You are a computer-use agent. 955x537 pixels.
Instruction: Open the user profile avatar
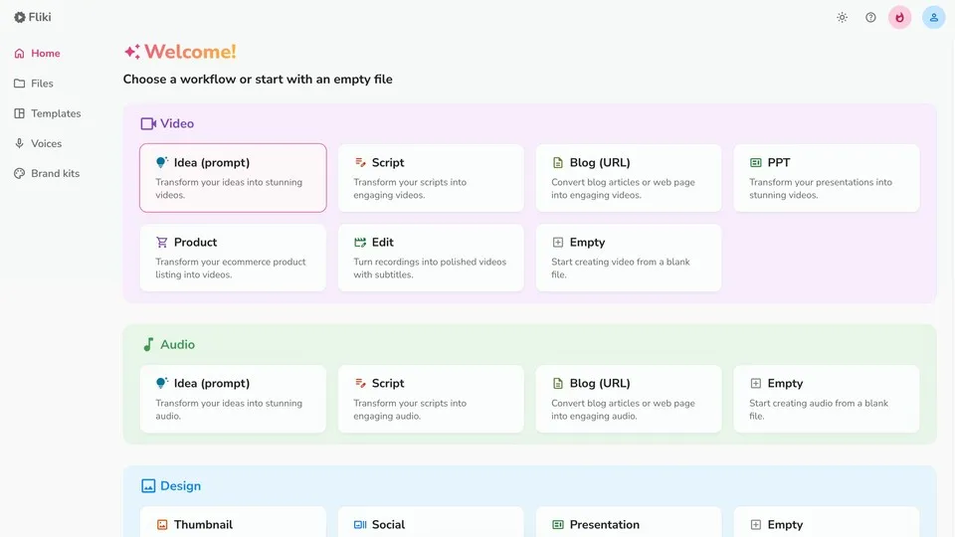(x=934, y=18)
